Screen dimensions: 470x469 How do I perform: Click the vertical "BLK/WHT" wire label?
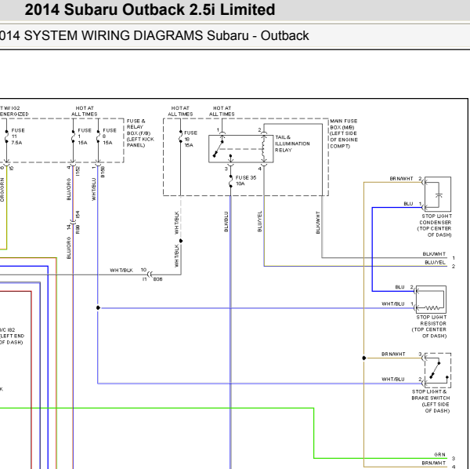(318, 223)
